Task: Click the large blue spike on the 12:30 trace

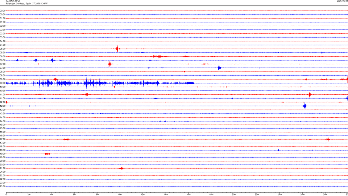Action: [305, 106]
